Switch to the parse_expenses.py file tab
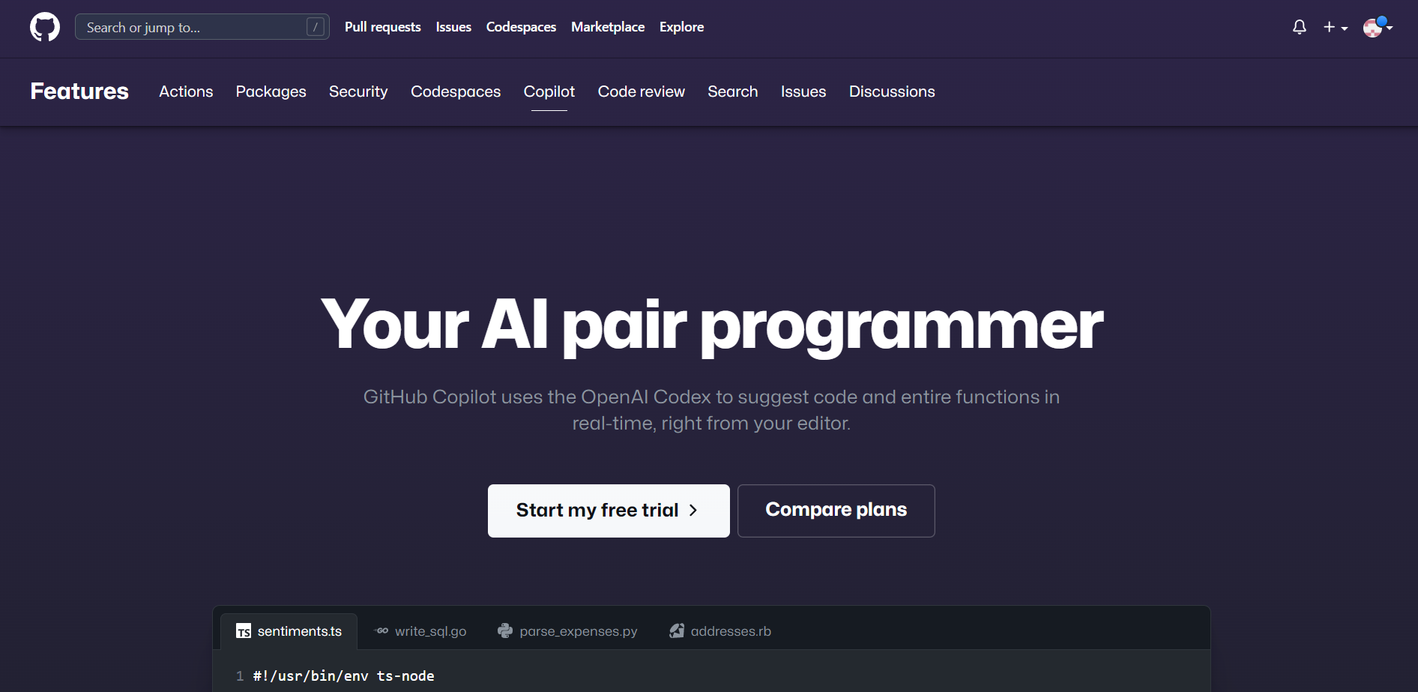 (567, 631)
